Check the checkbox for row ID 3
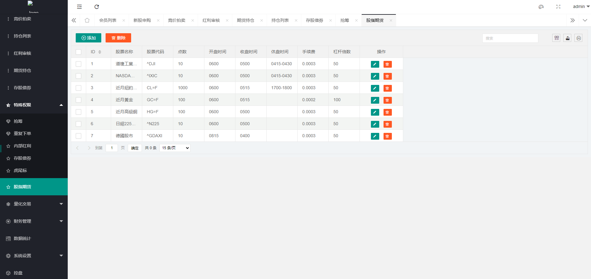The height and width of the screenshot is (279, 591). pos(78,88)
